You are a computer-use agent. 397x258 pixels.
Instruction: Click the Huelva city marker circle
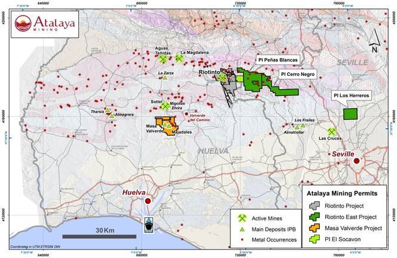tap(147, 201)
